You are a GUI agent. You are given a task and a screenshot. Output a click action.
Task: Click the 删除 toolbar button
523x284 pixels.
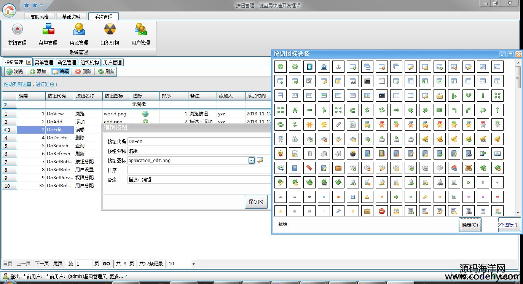pyautogui.click(x=83, y=72)
